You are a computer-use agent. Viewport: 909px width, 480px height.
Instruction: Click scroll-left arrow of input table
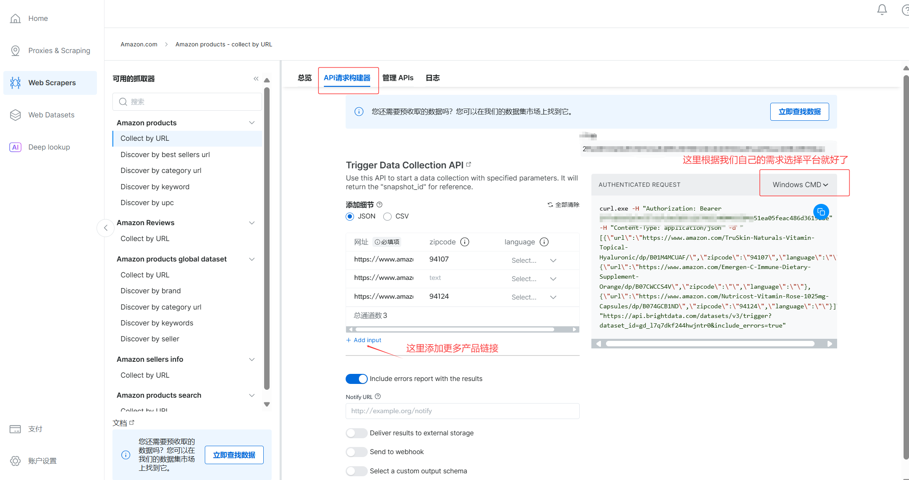pos(351,329)
